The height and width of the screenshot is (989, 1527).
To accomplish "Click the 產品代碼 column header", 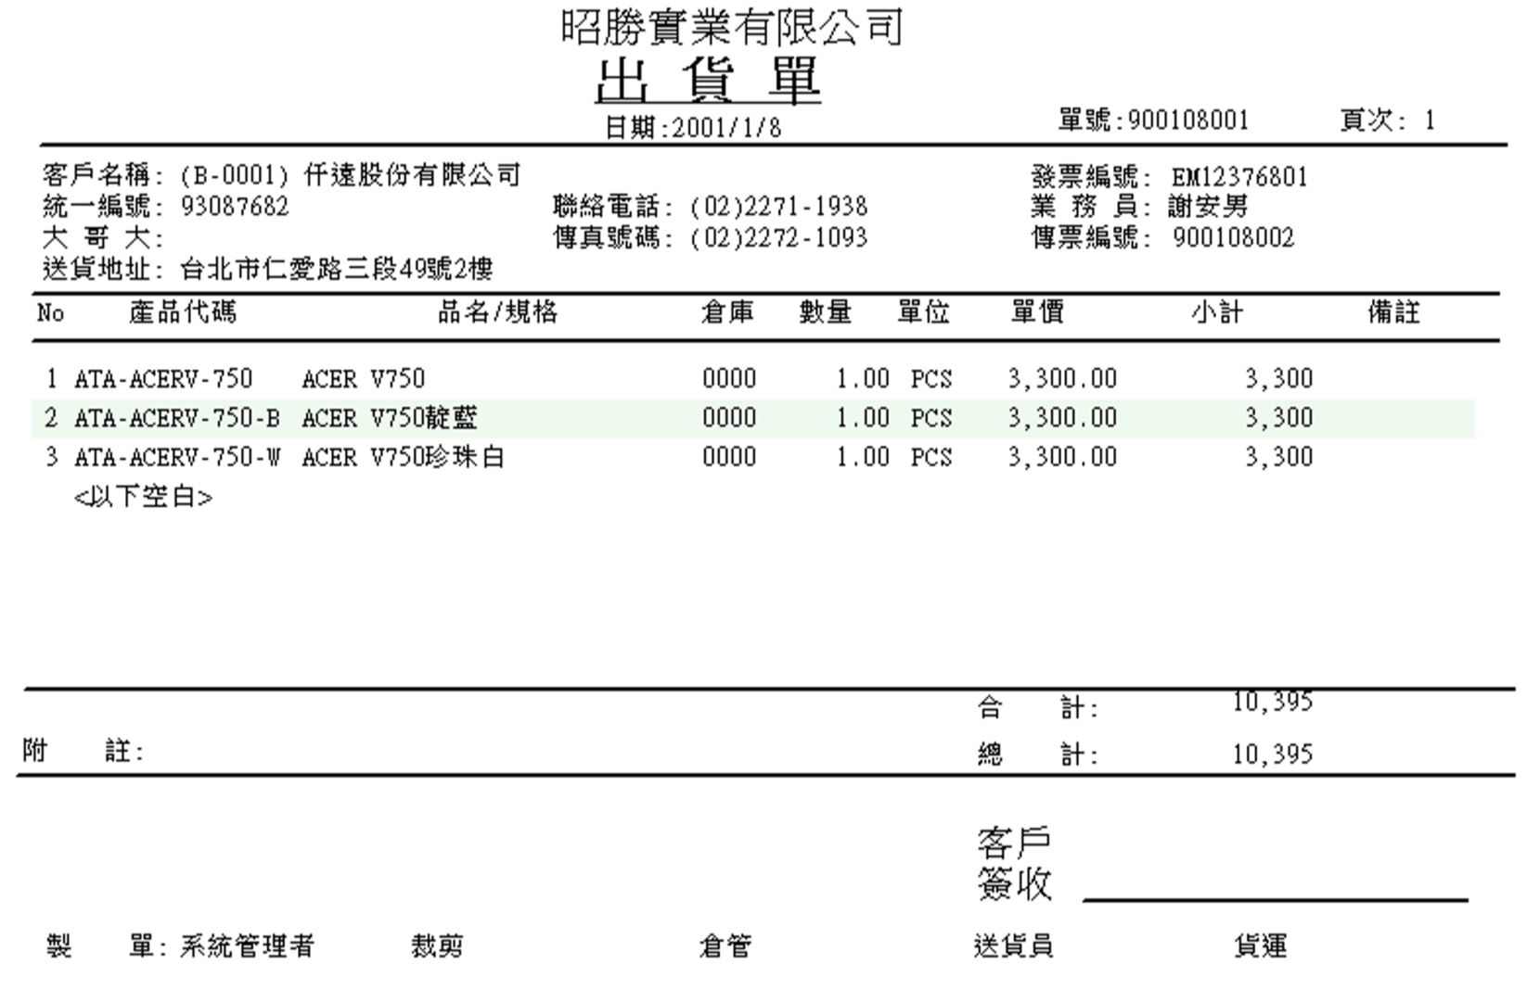I will (x=183, y=313).
